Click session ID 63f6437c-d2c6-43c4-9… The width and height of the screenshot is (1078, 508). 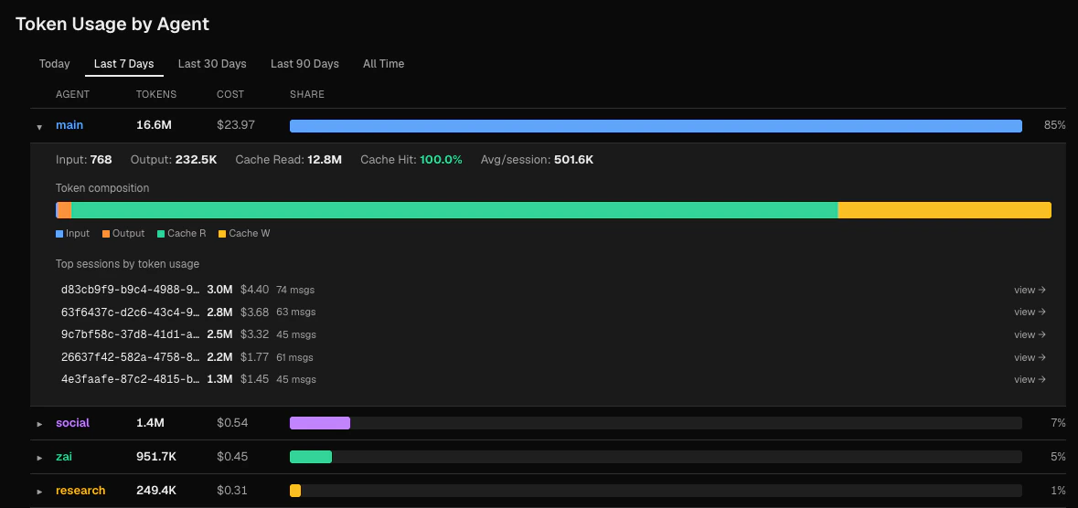[131, 312]
